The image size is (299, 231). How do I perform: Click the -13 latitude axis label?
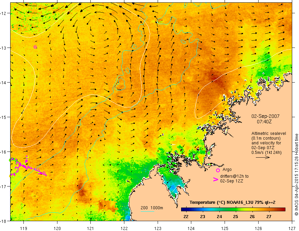point(3,48)
